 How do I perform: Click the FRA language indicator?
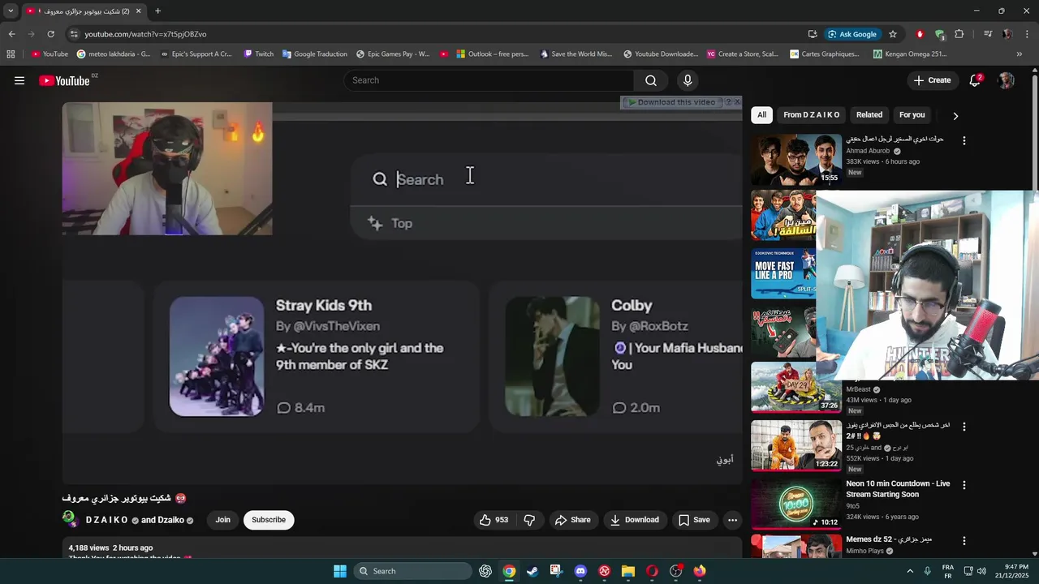(x=947, y=571)
